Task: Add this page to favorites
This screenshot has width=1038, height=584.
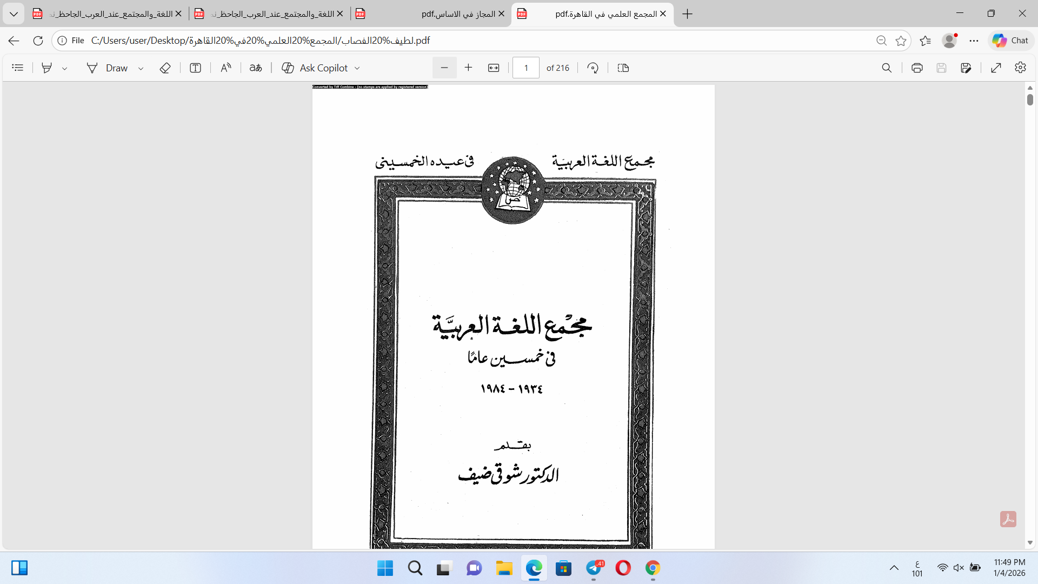Action: (901, 41)
